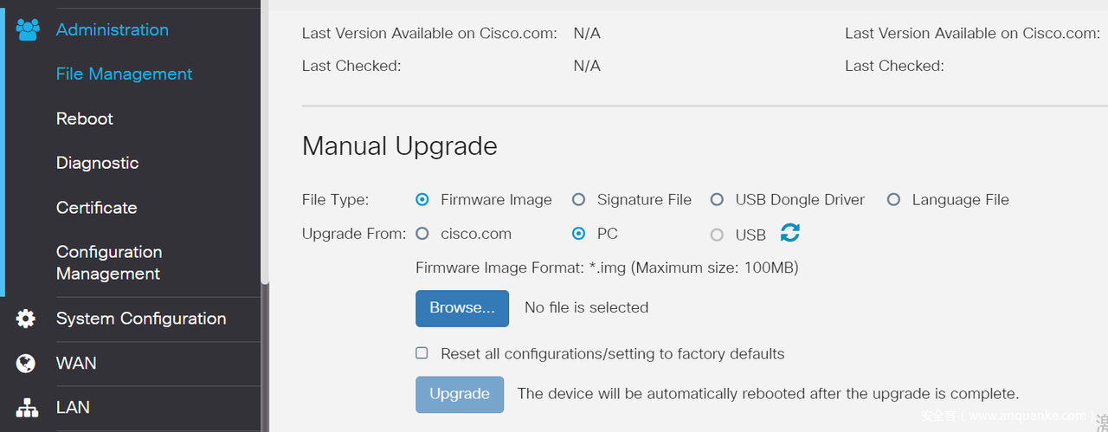Refresh USB with the circular arrows icon
The width and height of the screenshot is (1108, 432).
click(x=789, y=232)
